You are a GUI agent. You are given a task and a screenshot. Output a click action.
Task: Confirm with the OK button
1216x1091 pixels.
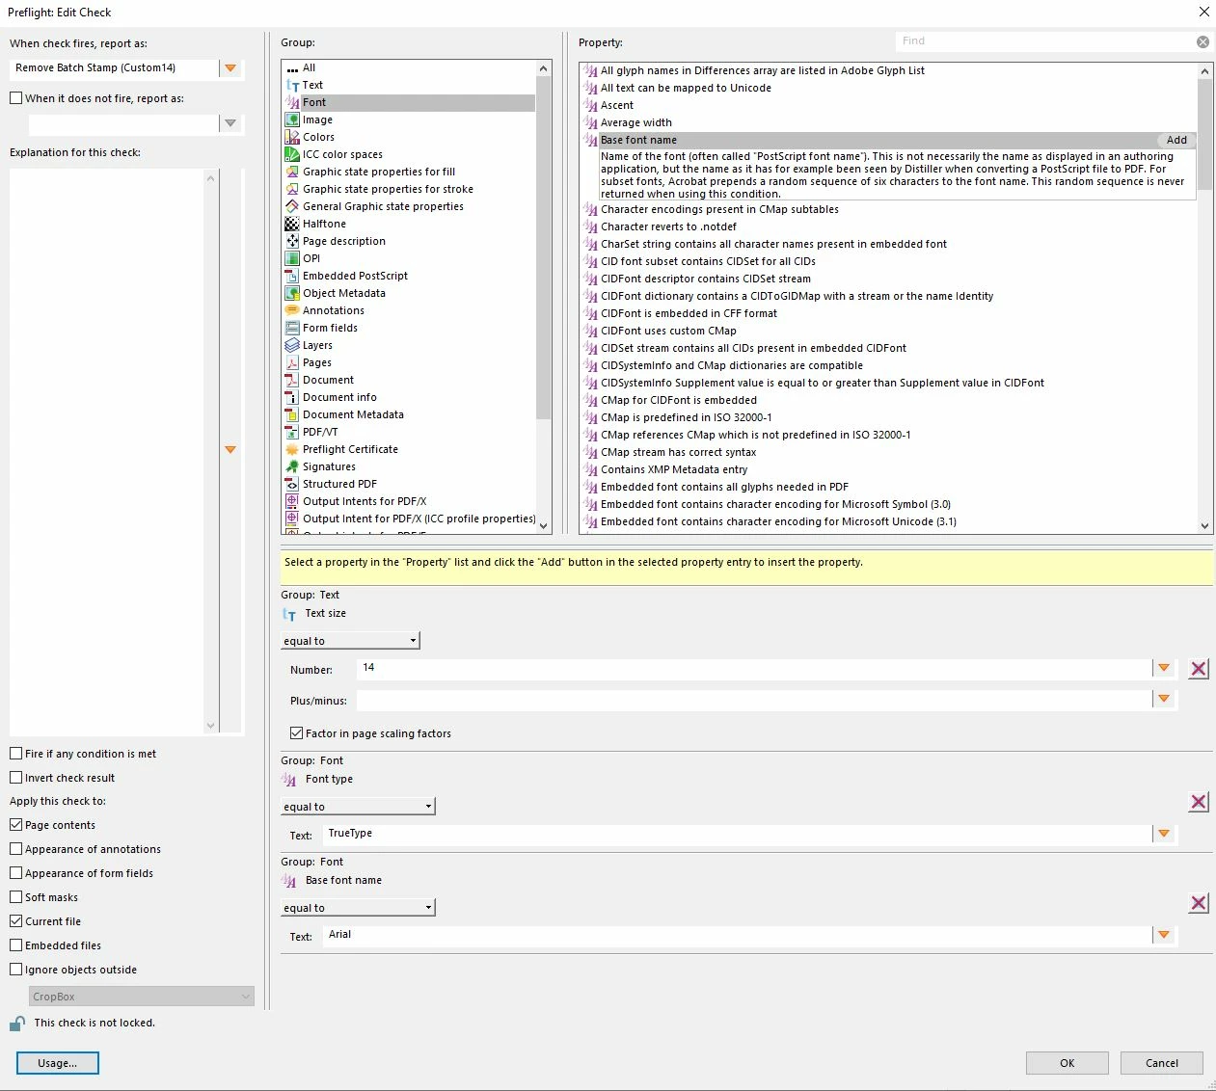coord(1067,1063)
